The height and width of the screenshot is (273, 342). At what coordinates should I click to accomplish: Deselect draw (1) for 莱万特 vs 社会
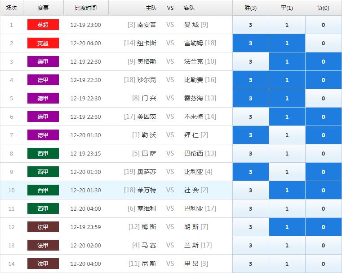[x=287, y=190]
